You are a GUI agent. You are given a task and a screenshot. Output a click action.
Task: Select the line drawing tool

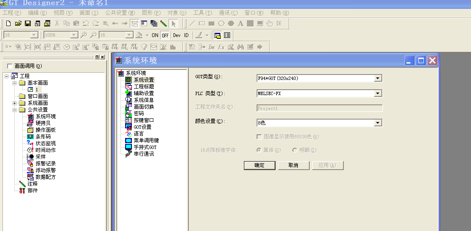192,24
